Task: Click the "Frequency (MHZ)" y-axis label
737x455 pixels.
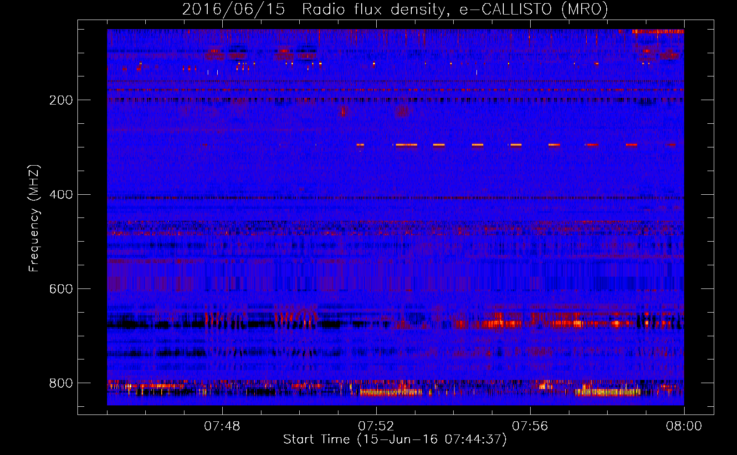Action: pyautogui.click(x=34, y=218)
